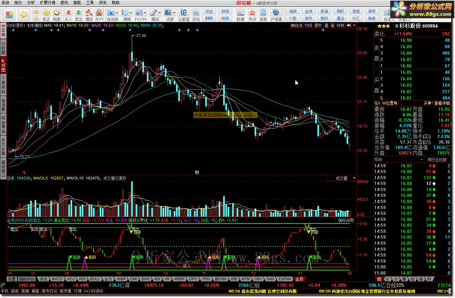455x298 pixels.
Task: Click the 同行业比较 industry comparison link
Action: tap(437, 160)
